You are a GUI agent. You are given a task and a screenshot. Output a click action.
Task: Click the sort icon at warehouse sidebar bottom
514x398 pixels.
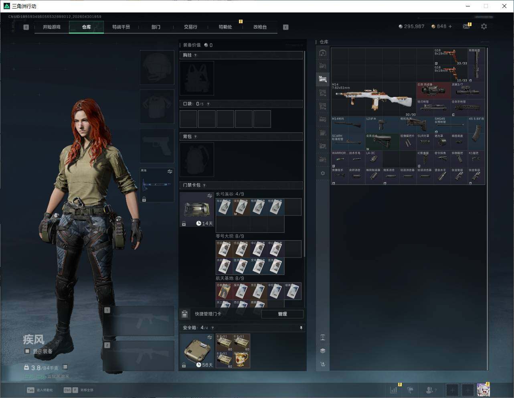(323, 364)
